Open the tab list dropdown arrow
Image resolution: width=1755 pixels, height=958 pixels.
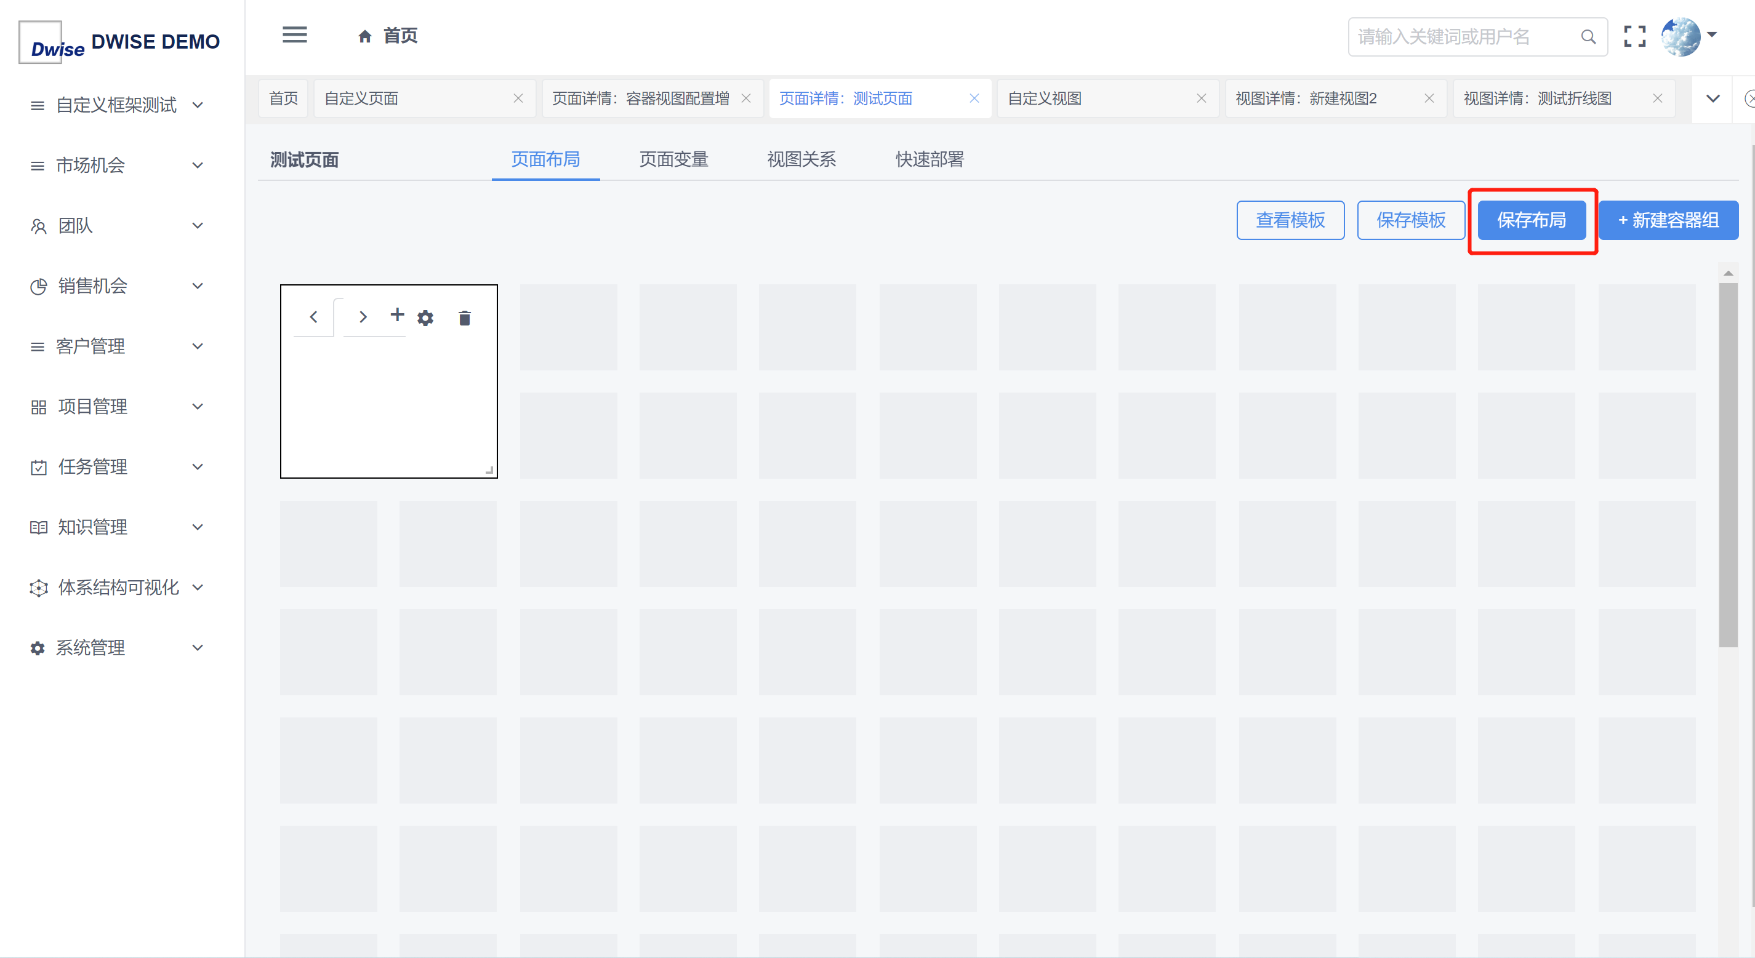[x=1713, y=98]
